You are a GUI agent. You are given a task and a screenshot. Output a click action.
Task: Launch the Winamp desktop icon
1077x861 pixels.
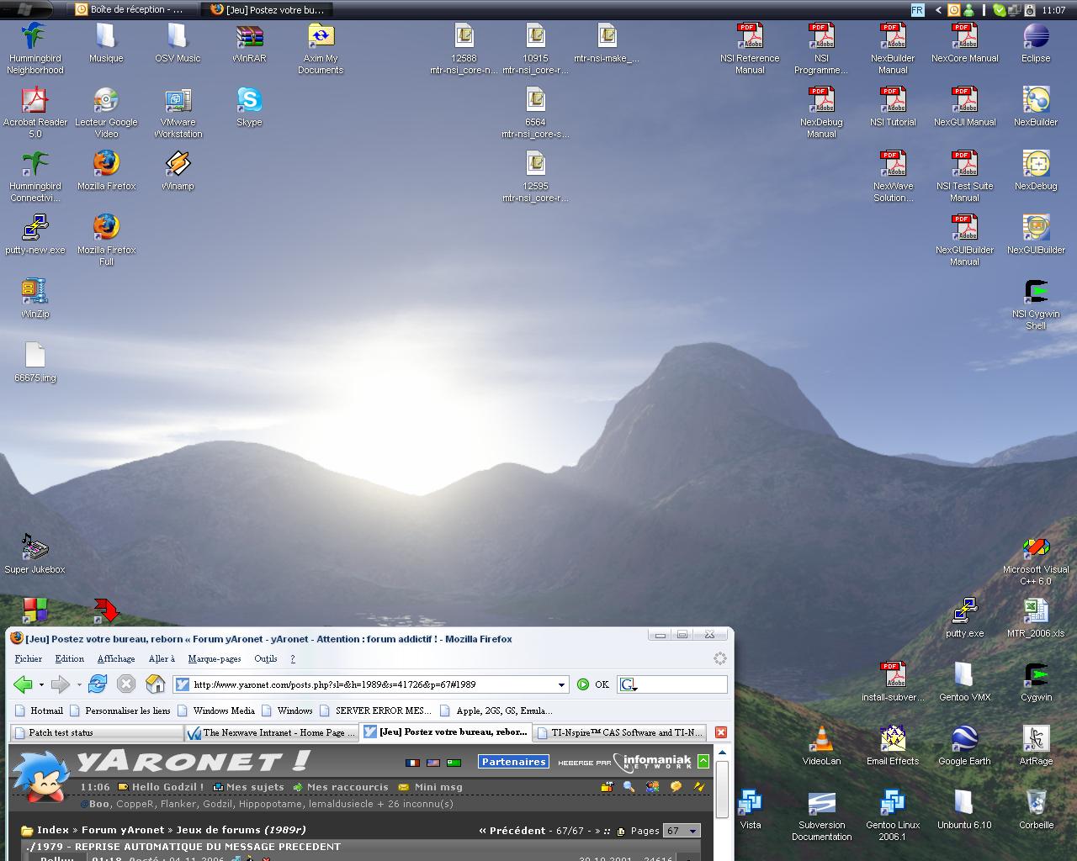178,166
